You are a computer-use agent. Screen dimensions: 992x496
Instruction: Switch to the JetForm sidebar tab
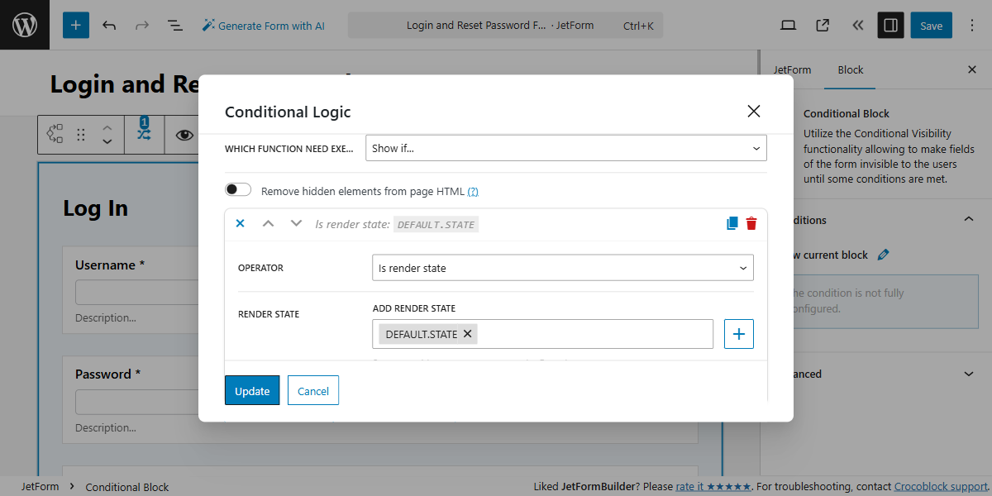click(x=792, y=70)
